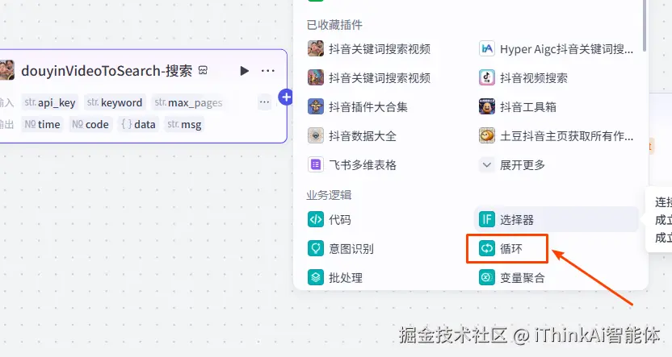Click the blue plus add-node connector

click(x=286, y=98)
